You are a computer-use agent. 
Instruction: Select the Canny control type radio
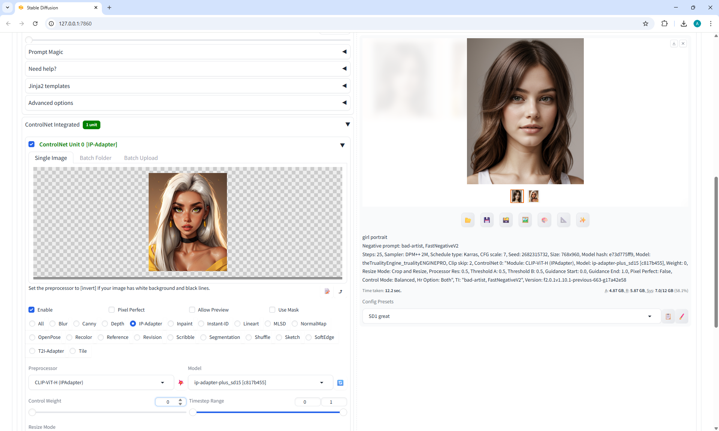77,324
